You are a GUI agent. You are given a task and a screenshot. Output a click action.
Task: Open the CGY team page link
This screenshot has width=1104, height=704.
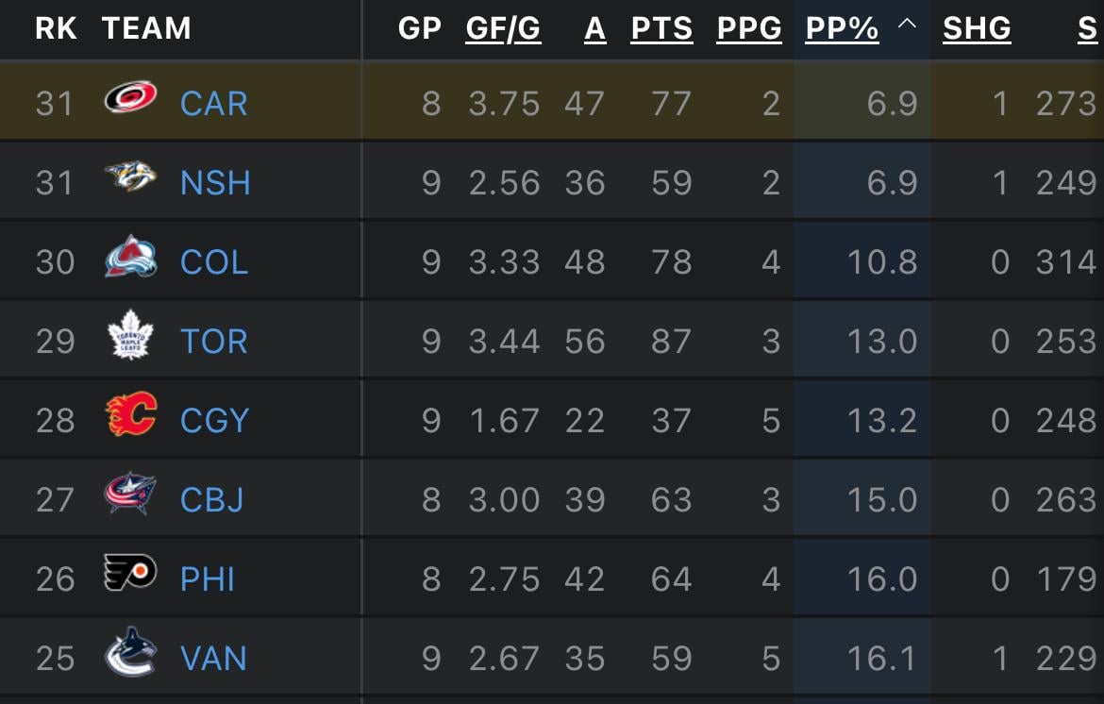pyautogui.click(x=212, y=418)
